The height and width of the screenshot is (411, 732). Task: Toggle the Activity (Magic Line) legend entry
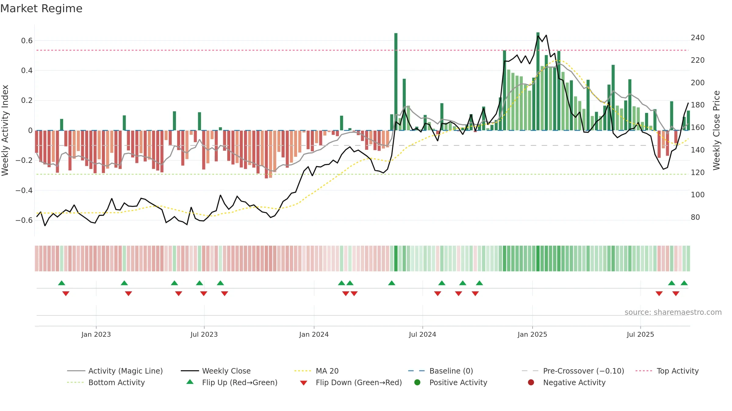(x=115, y=371)
